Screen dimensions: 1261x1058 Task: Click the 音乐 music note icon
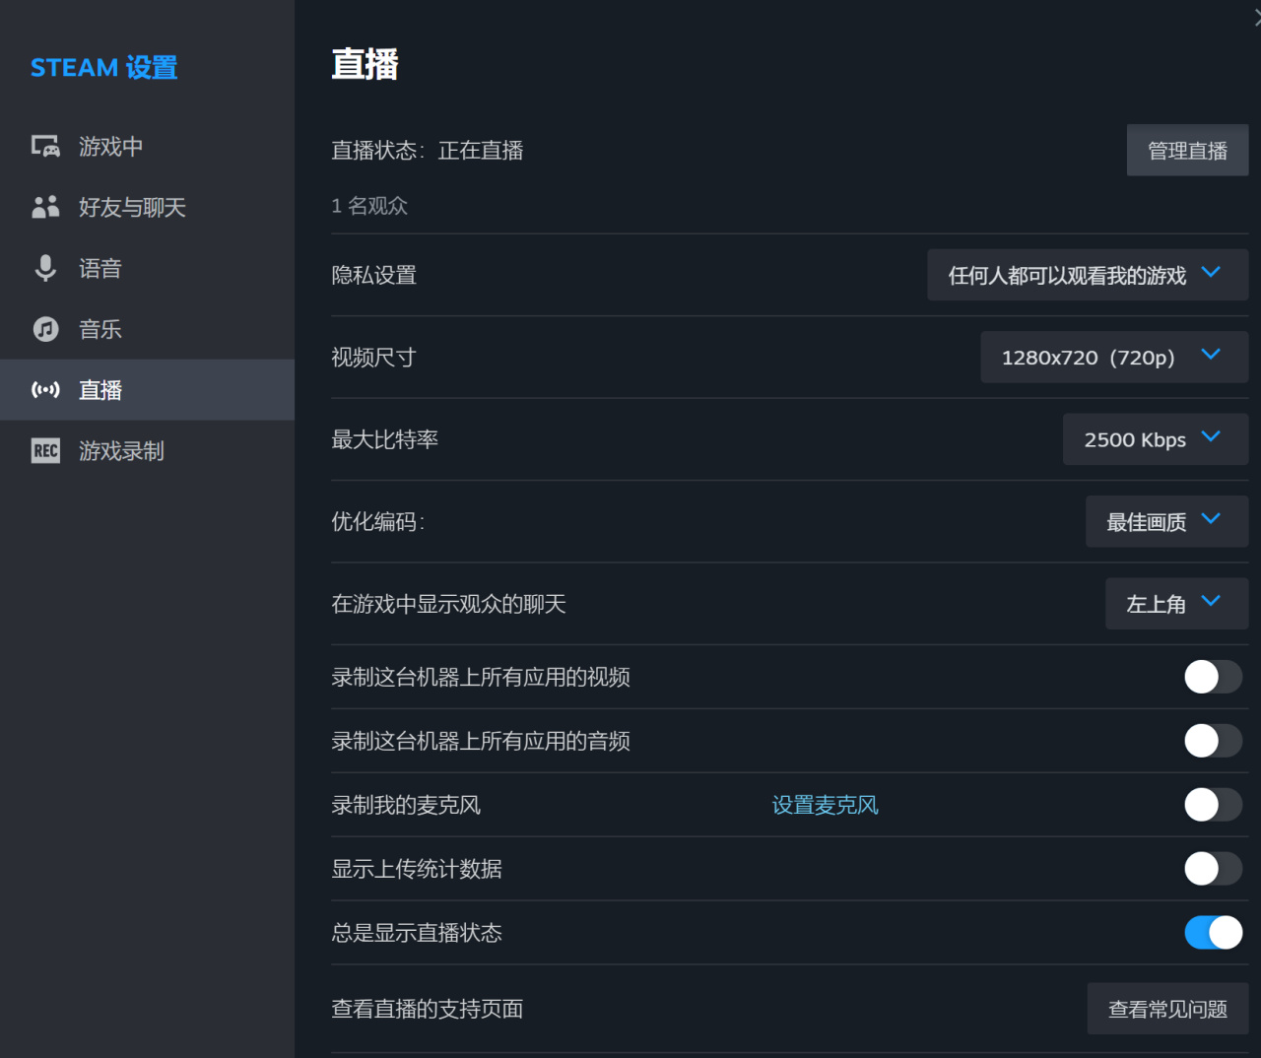pos(45,329)
